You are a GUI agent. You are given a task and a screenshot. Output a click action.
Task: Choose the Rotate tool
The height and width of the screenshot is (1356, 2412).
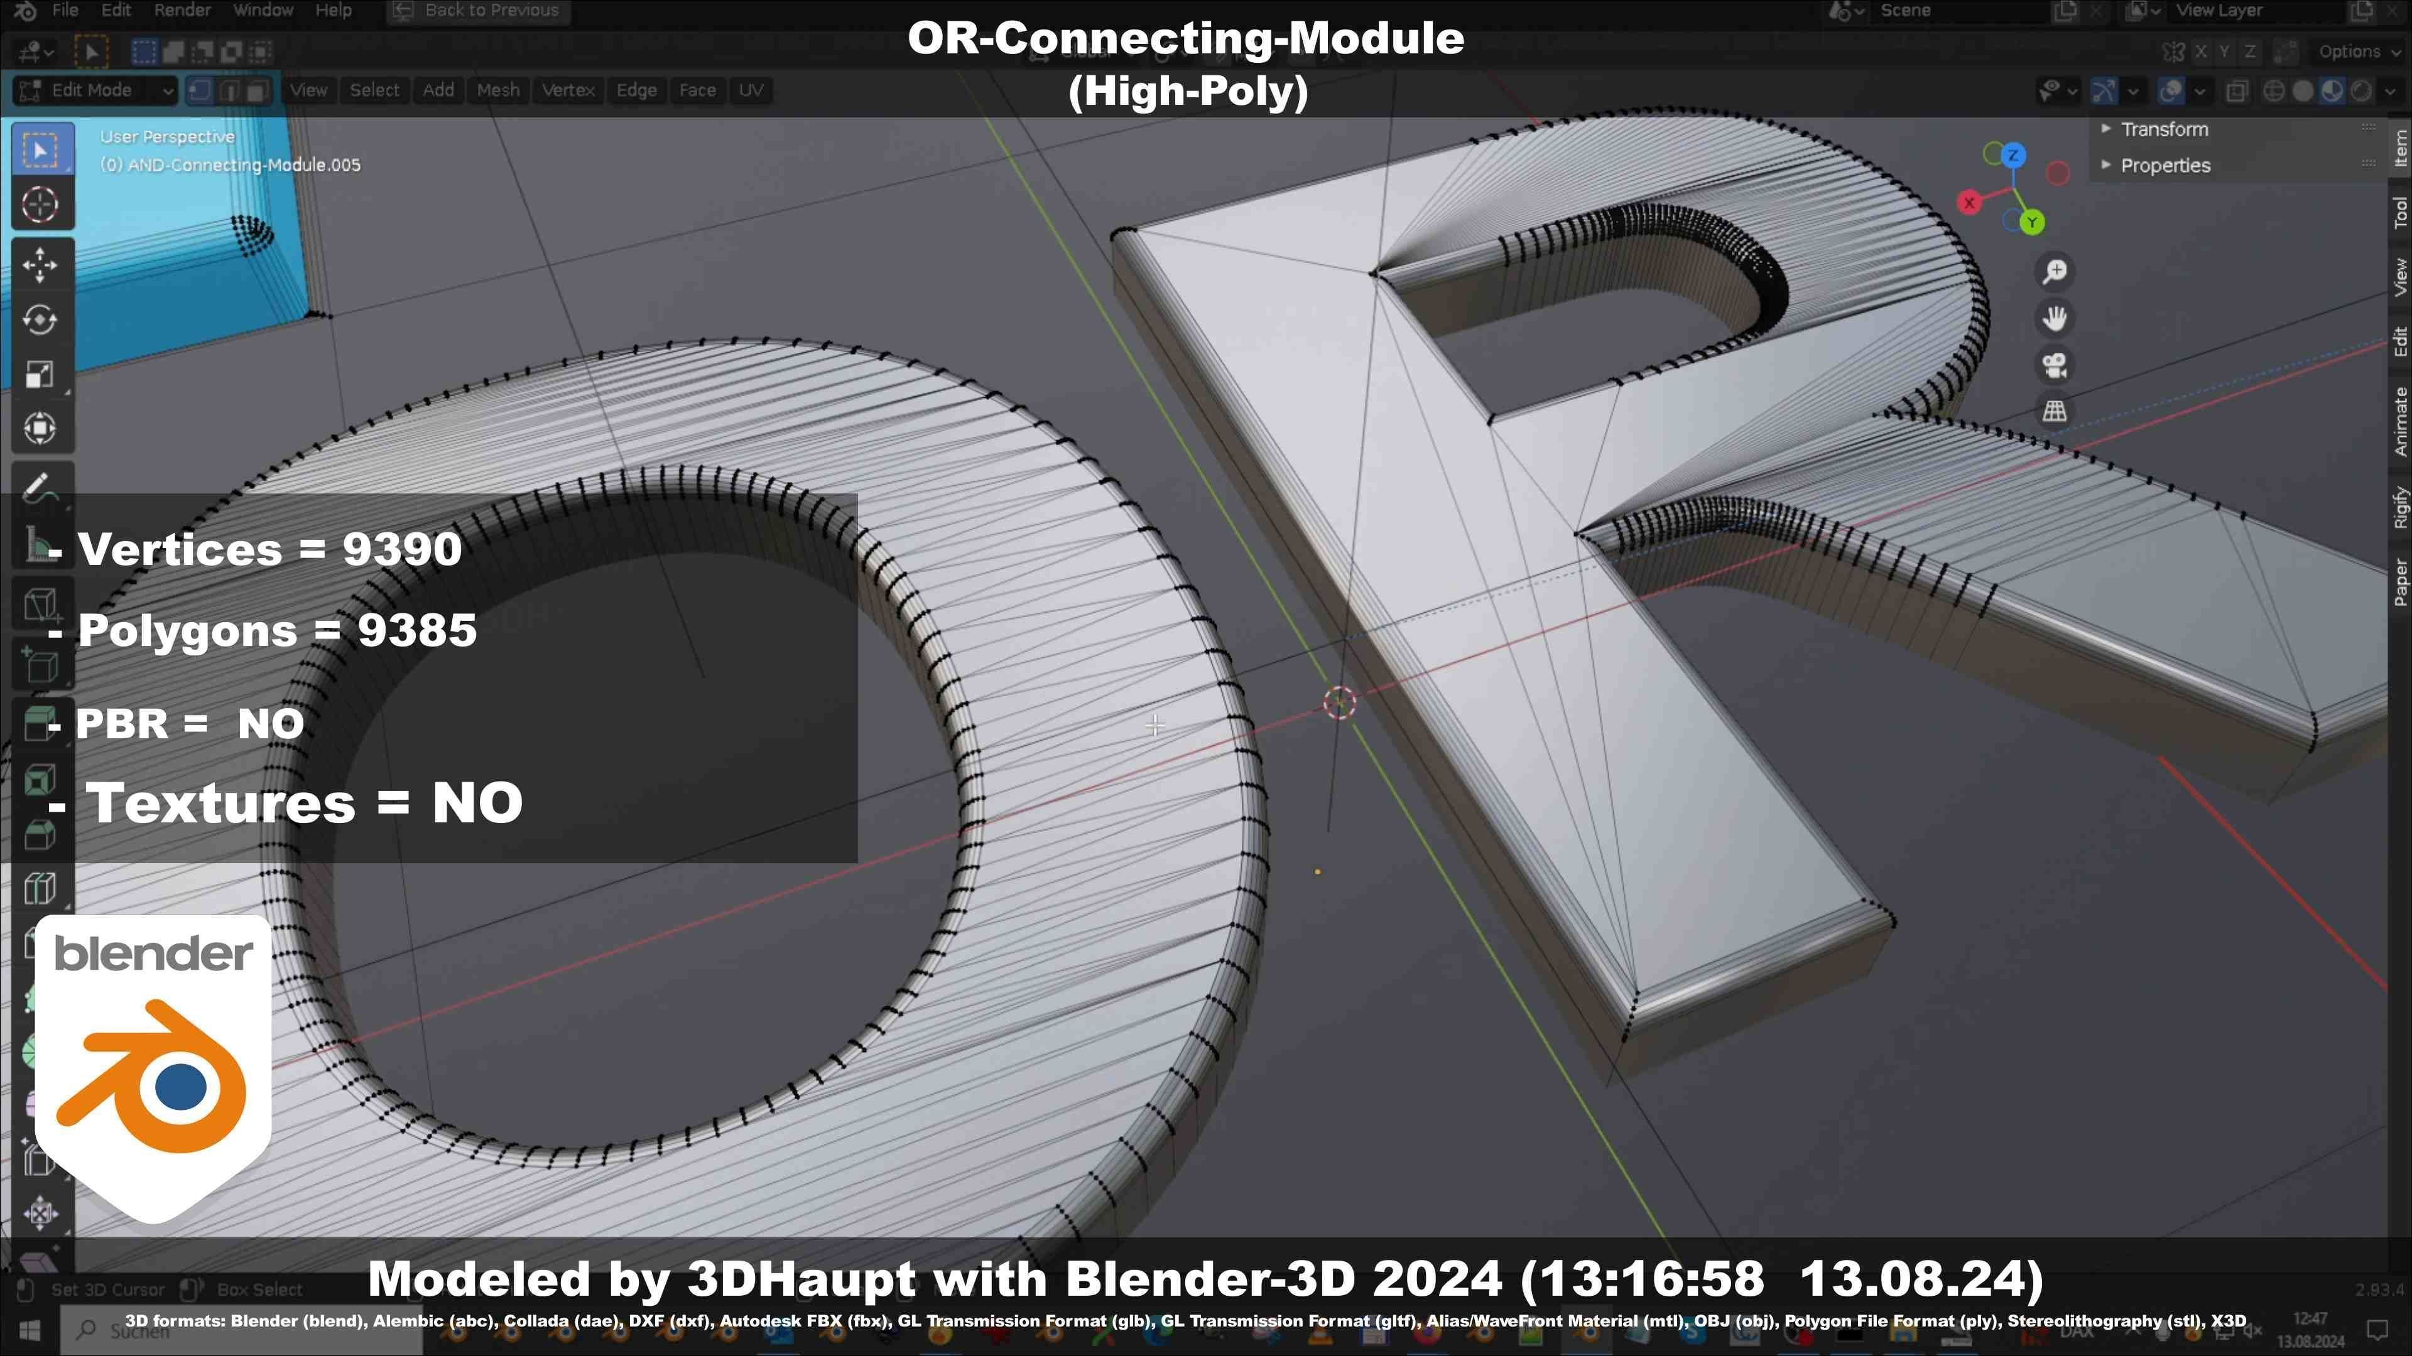click(40, 320)
